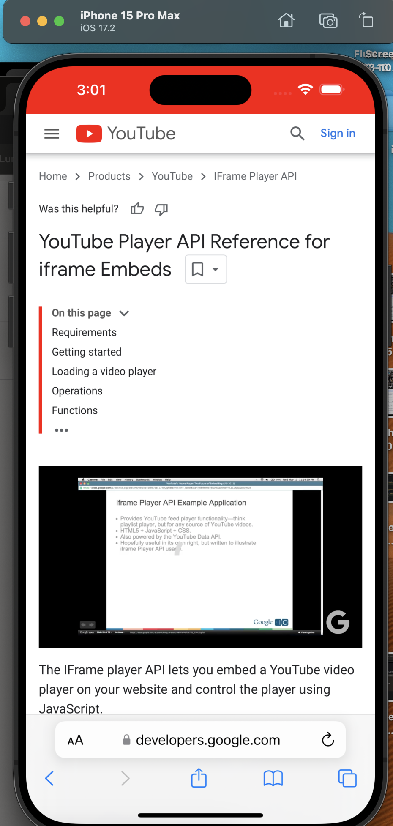The width and height of the screenshot is (393, 826).
Task: Jump to Getting started section
Action: (87, 352)
